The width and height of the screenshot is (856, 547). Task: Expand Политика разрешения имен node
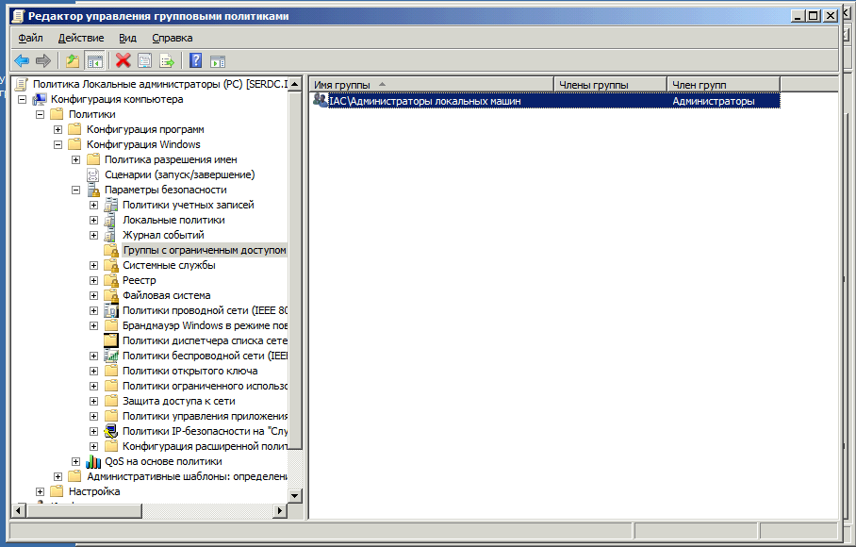[75, 160]
